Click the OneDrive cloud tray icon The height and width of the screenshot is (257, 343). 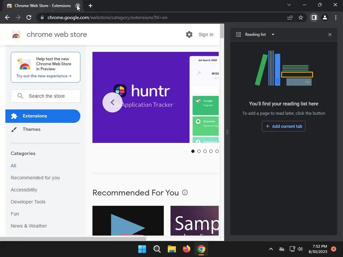(x=282, y=249)
